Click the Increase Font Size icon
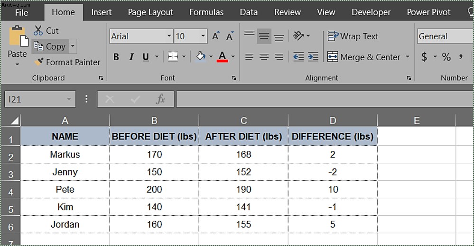Screen dimensions: 474x246 click(215, 36)
